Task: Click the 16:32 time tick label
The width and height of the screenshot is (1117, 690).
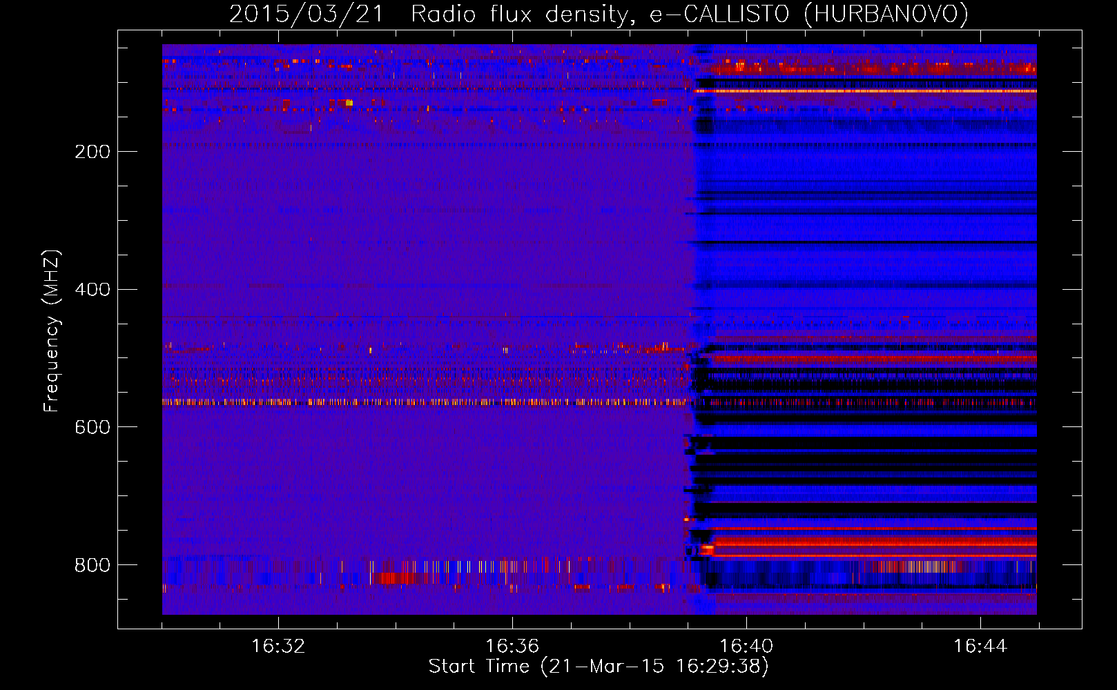Action: point(278,647)
